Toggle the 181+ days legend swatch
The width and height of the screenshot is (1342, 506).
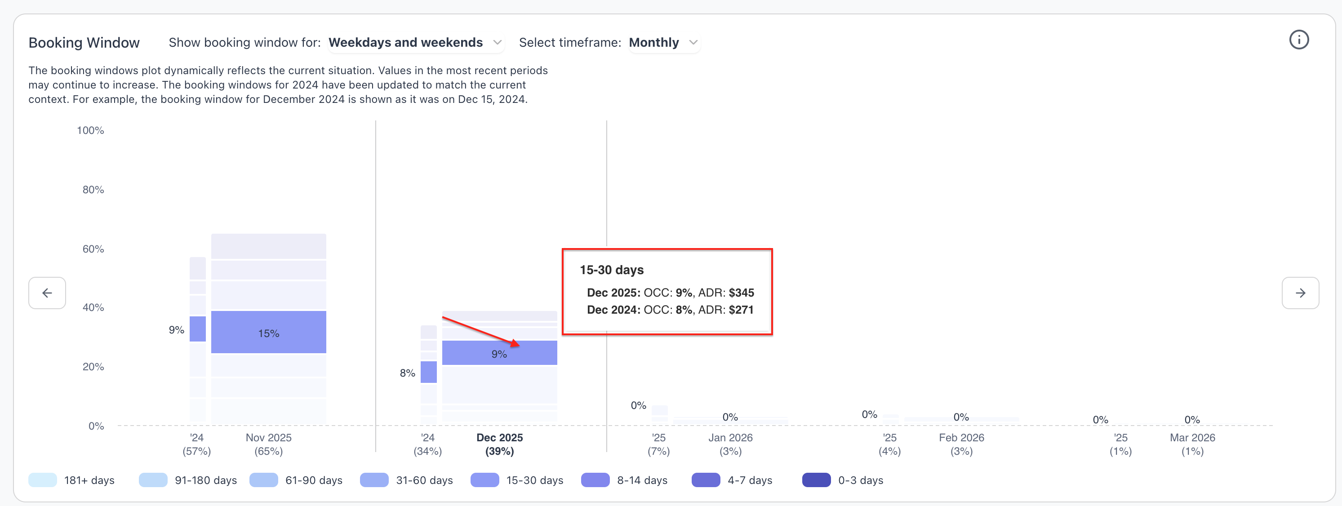[43, 480]
